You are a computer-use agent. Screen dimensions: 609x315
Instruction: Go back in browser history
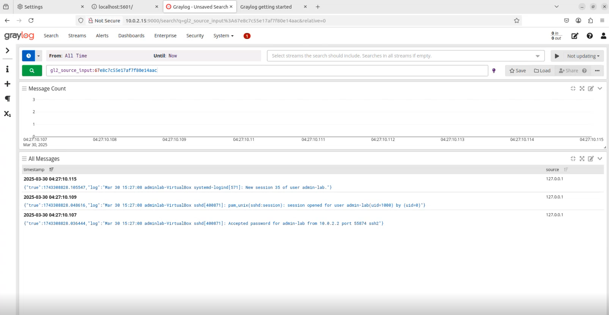[x=7, y=20]
